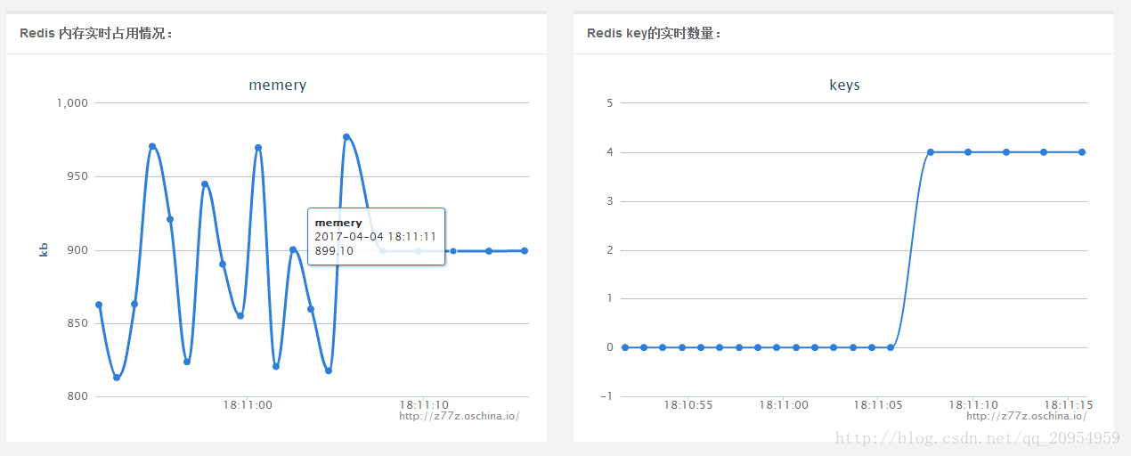Click the tooltip value 899.10
1131x456 pixels.
point(334,251)
